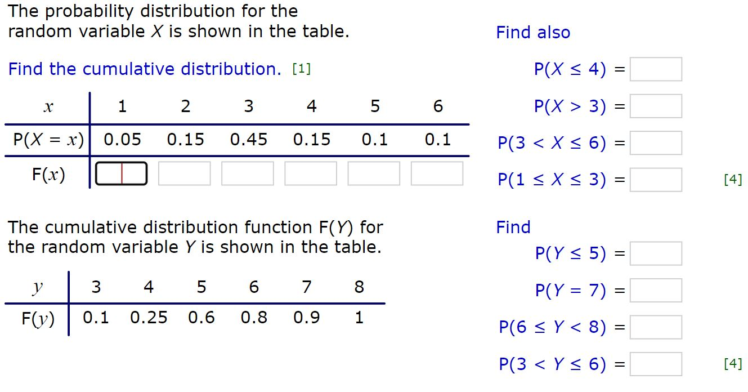Click the answer box for P(Y ≤ 5)
The image size is (748, 392).
(656, 253)
